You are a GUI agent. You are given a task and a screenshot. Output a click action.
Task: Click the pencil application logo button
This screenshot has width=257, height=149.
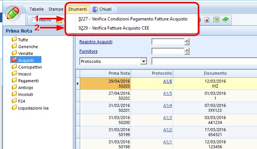tap(13, 13)
